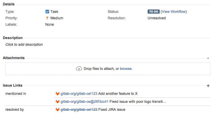Open the struck-through gitlab-ce!123 resolved link
This screenshot has width=215, height=119.
click(79, 109)
